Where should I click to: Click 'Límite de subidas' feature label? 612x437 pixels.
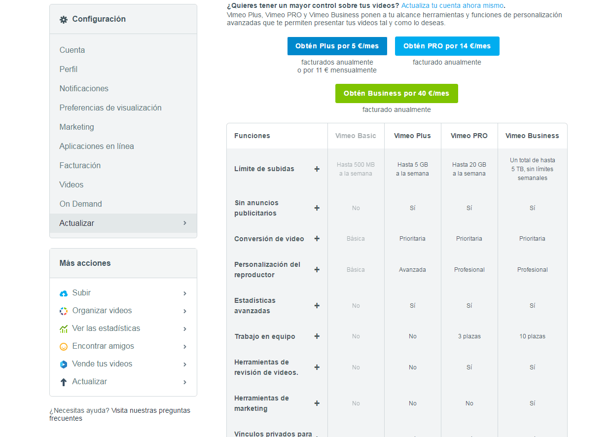pyautogui.click(x=264, y=169)
